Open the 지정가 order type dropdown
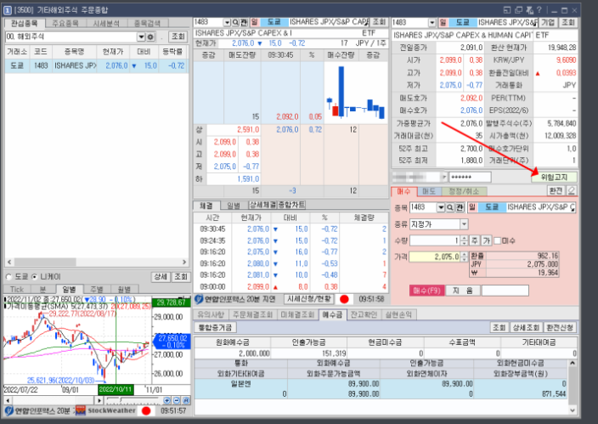The image size is (598, 424). pos(464,224)
